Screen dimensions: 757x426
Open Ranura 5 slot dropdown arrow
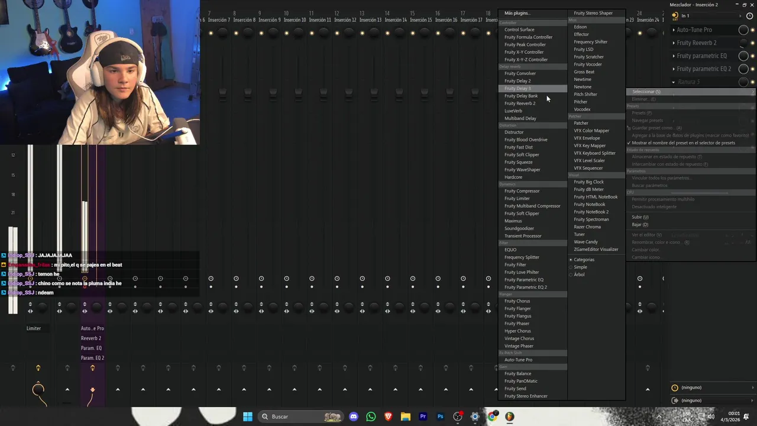point(674,82)
